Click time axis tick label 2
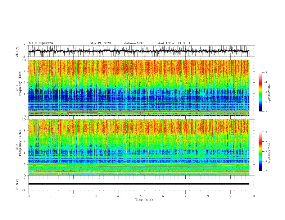This screenshot has height=220, width=285. [73, 196]
